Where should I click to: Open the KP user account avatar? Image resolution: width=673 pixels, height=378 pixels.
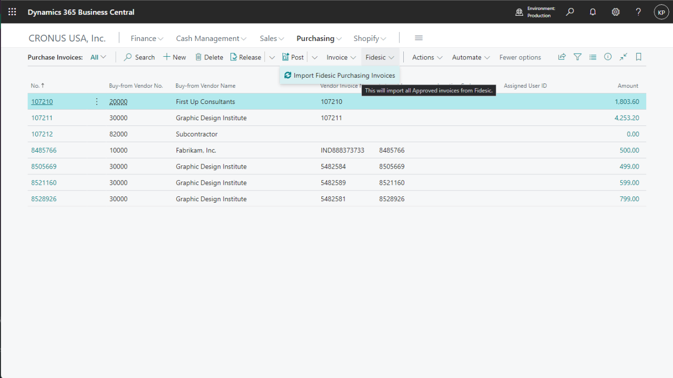coord(661,12)
